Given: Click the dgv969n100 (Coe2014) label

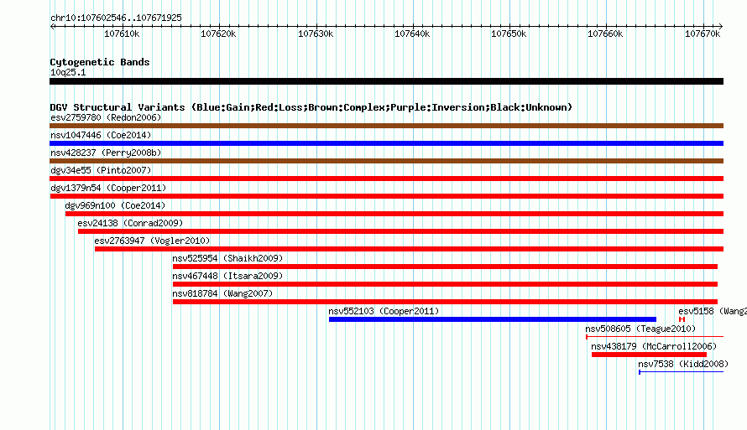Looking at the screenshot, I should point(115,205).
